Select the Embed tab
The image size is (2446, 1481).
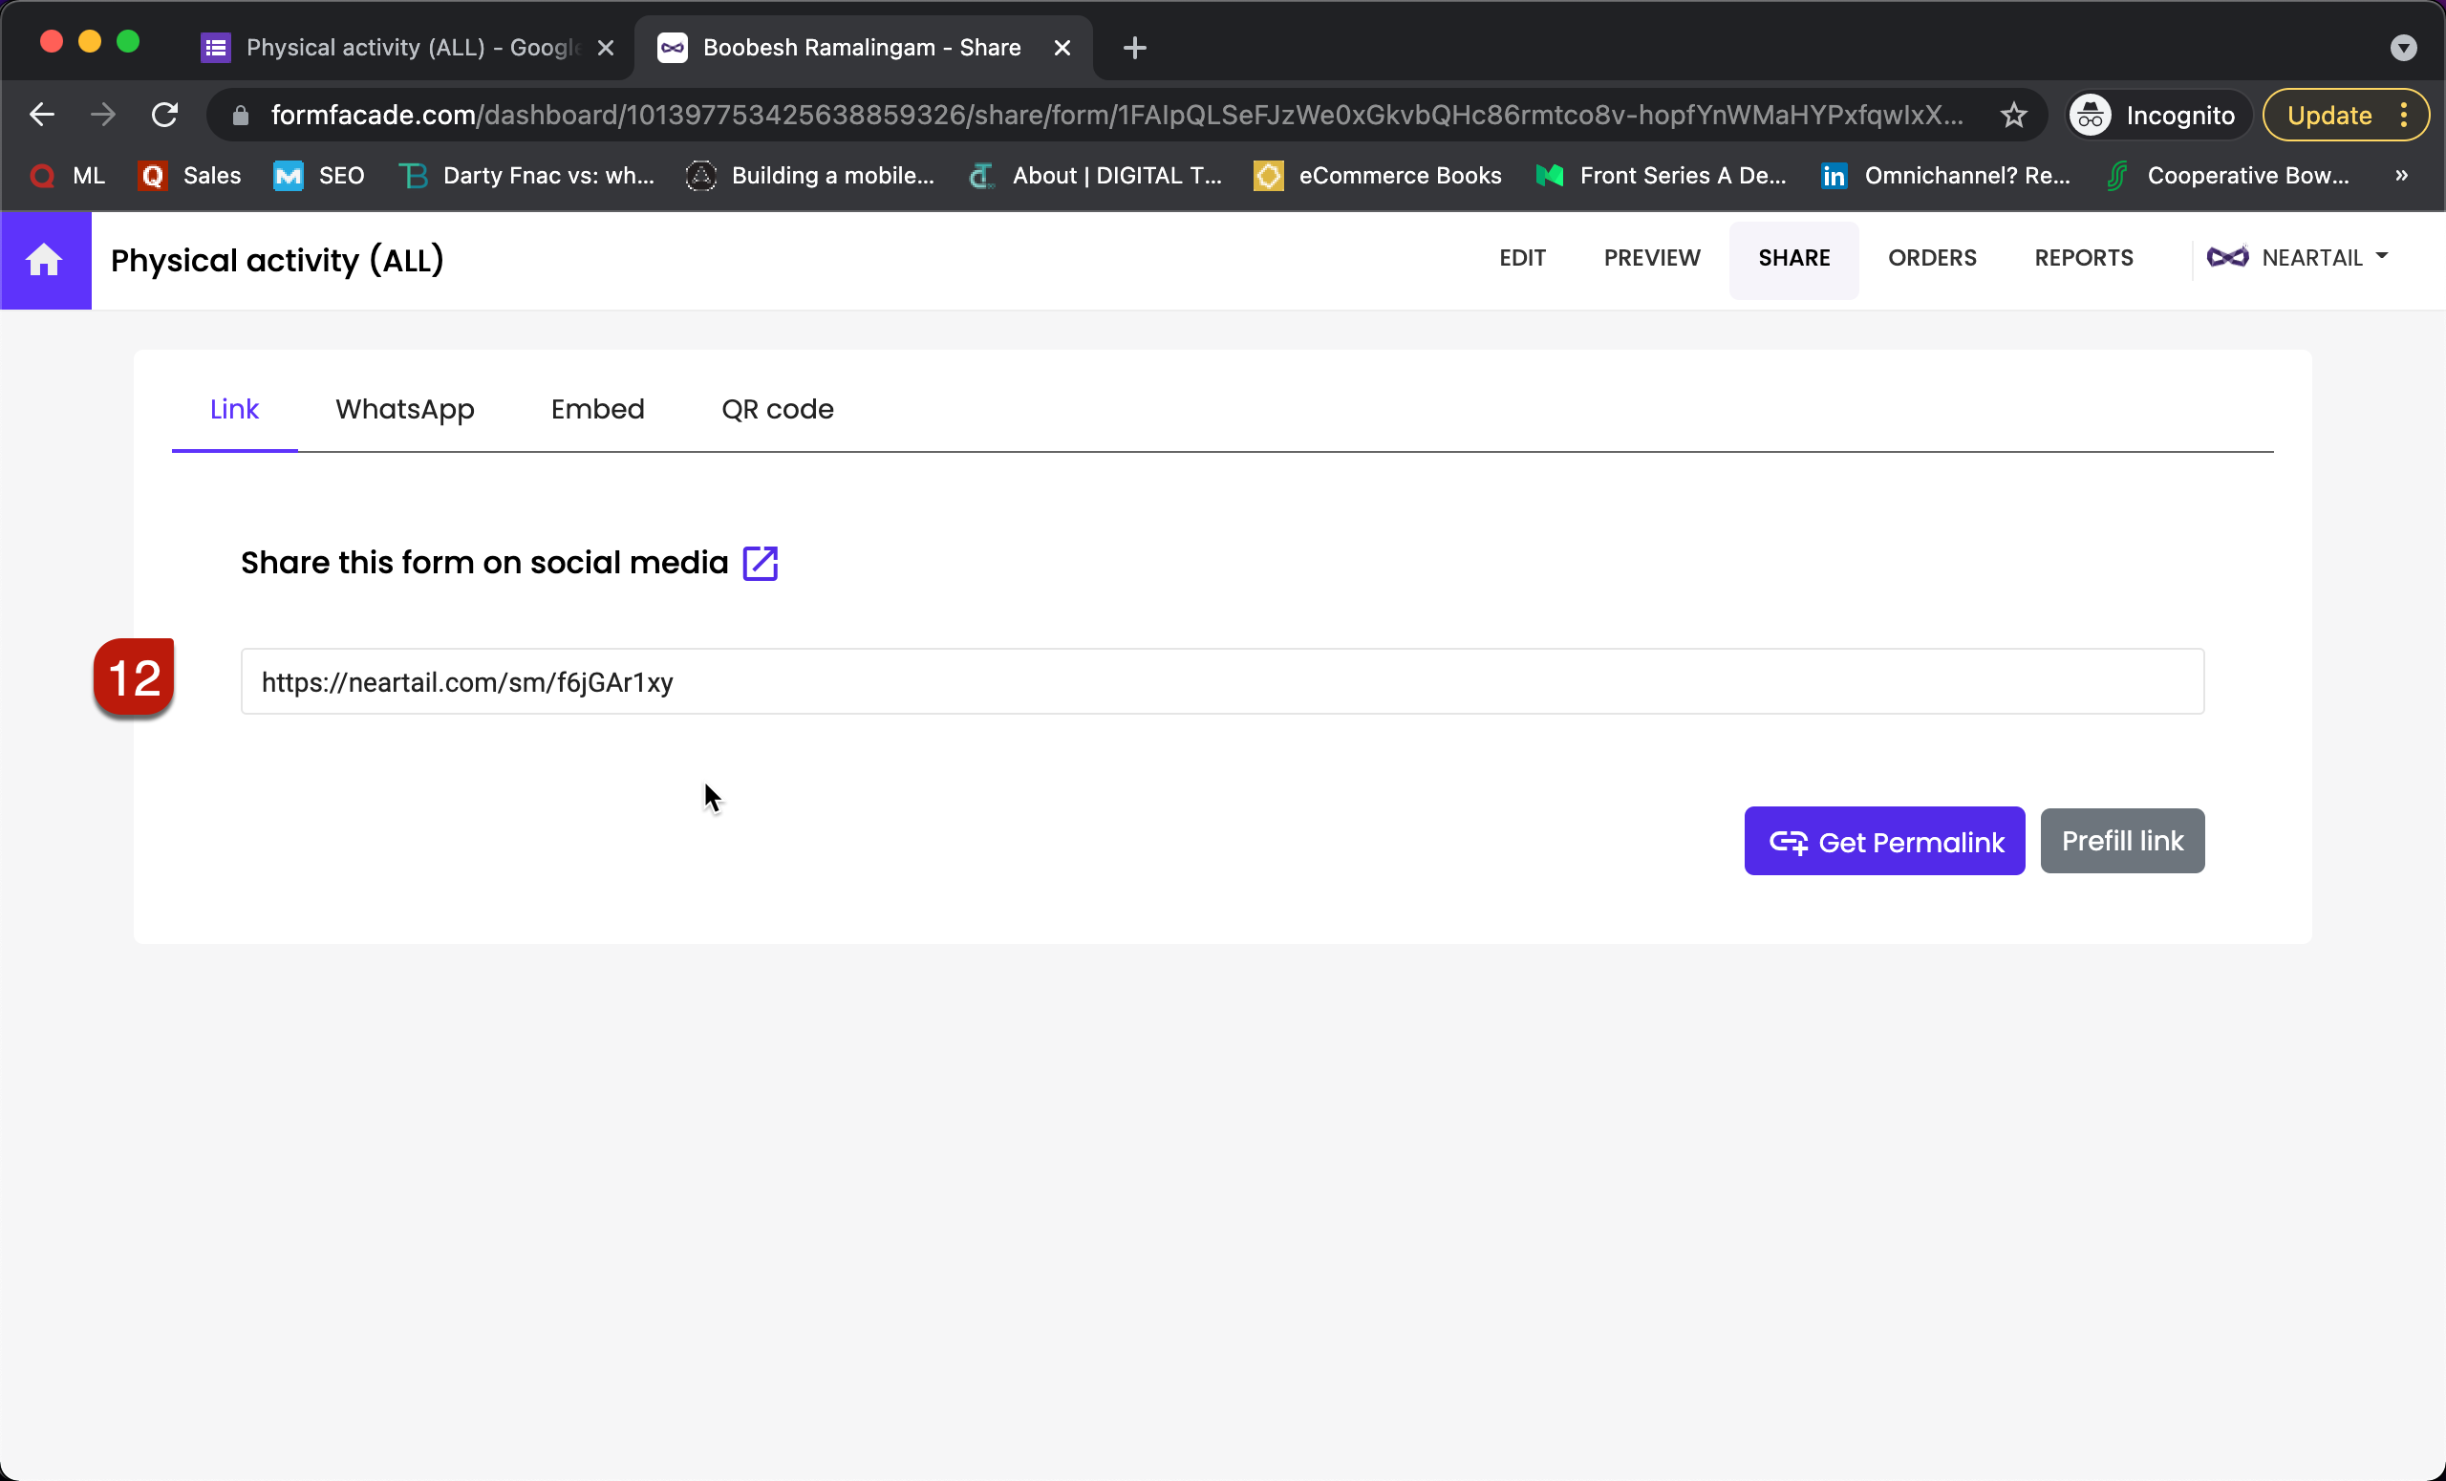(x=597, y=409)
